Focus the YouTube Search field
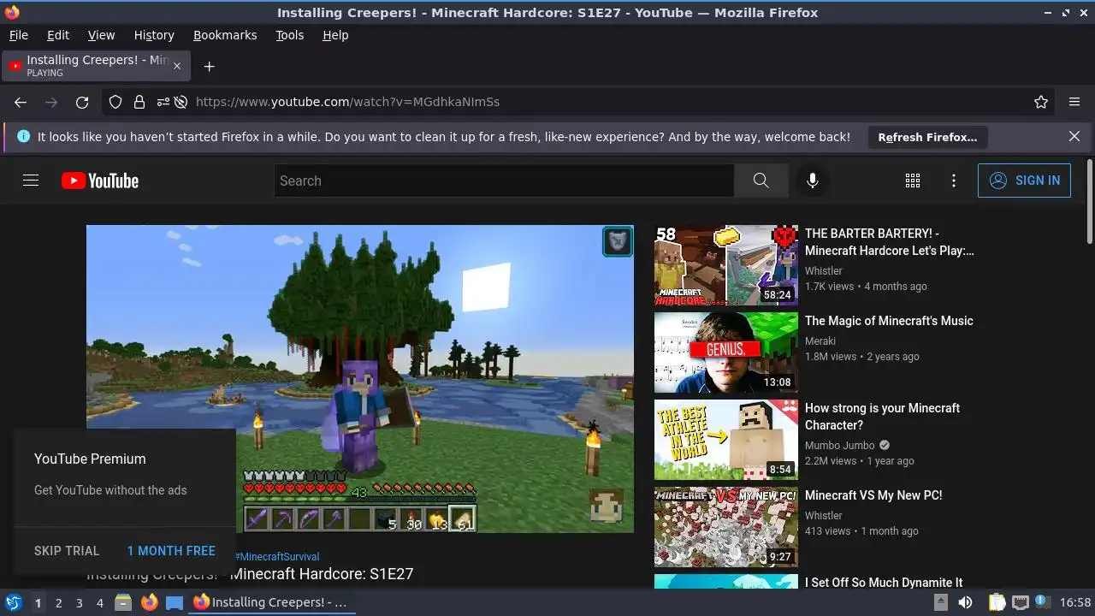 (504, 181)
